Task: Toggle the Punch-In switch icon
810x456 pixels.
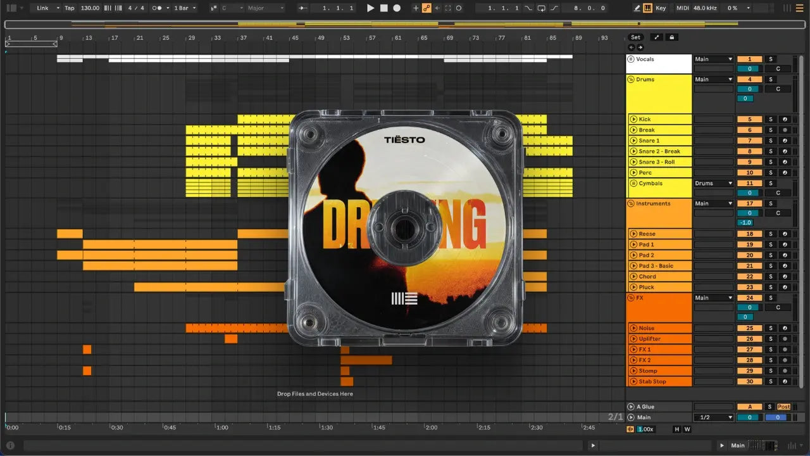Action: tap(528, 8)
